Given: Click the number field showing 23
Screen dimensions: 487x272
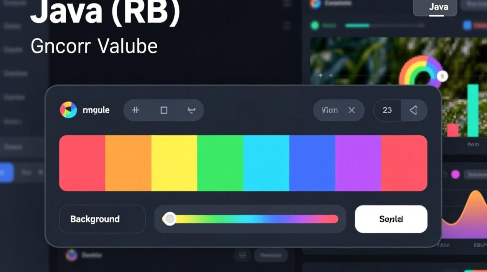Looking at the screenshot, I should tap(387, 110).
